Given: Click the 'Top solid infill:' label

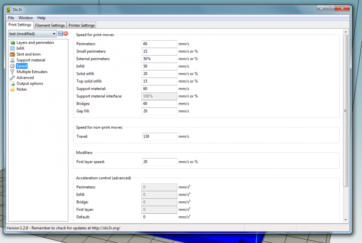Looking at the screenshot, I should [x=89, y=81].
